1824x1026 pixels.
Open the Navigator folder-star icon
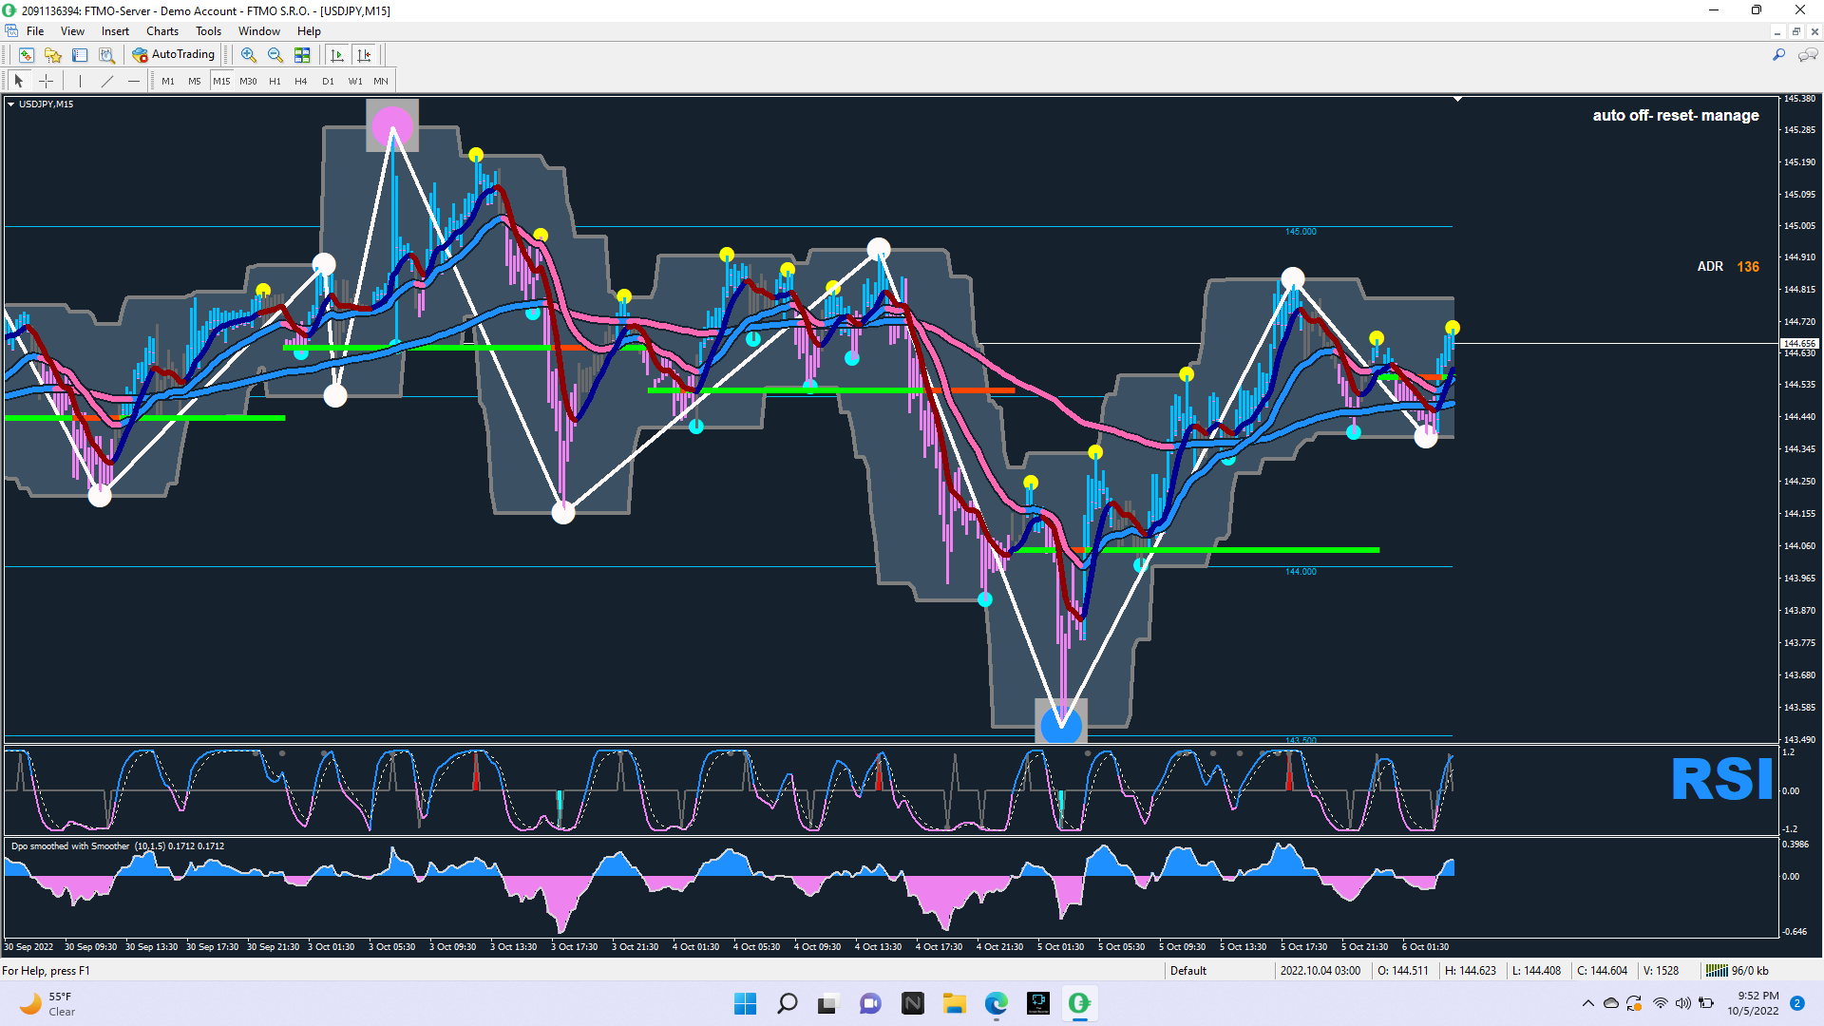tap(53, 55)
